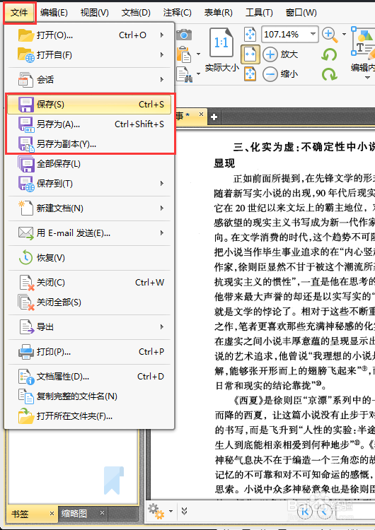Open the 视图(V) menu

click(x=94, y=13)
